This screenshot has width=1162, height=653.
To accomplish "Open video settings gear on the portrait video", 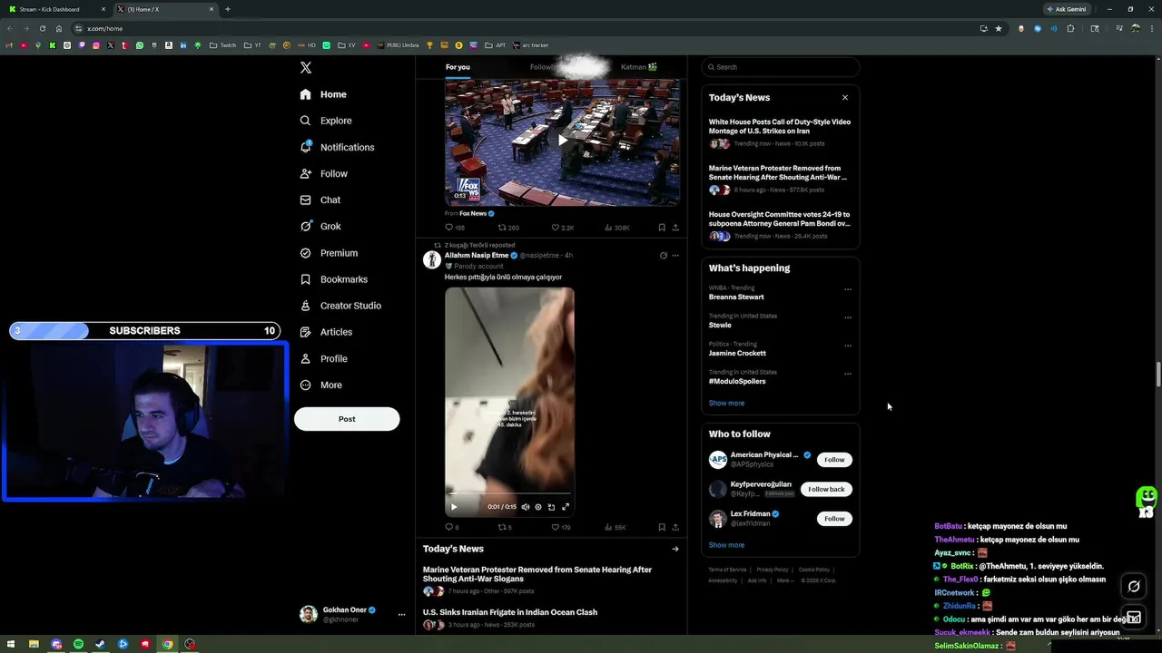I will (538, 507).
